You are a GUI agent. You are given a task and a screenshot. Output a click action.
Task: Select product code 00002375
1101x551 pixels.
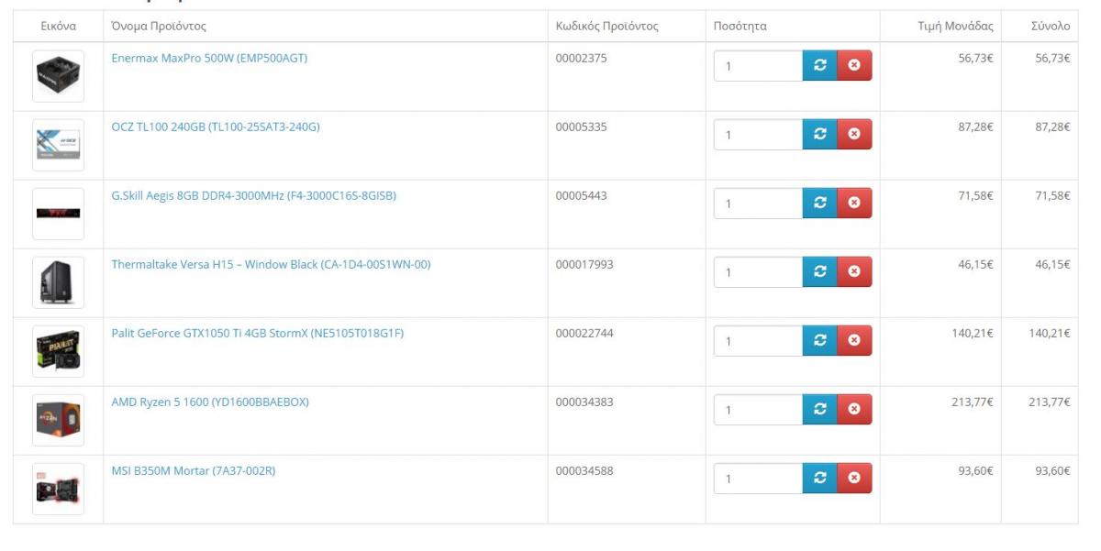point(582,58)
